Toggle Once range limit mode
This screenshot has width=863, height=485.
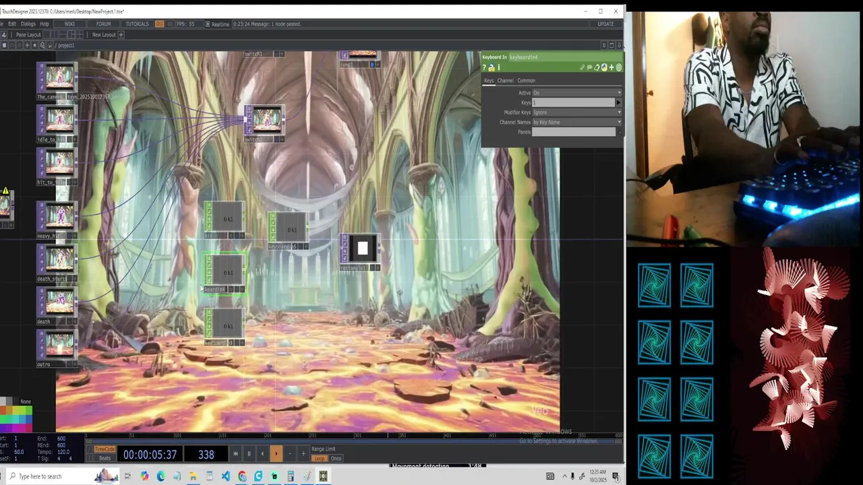click(336, 458)
